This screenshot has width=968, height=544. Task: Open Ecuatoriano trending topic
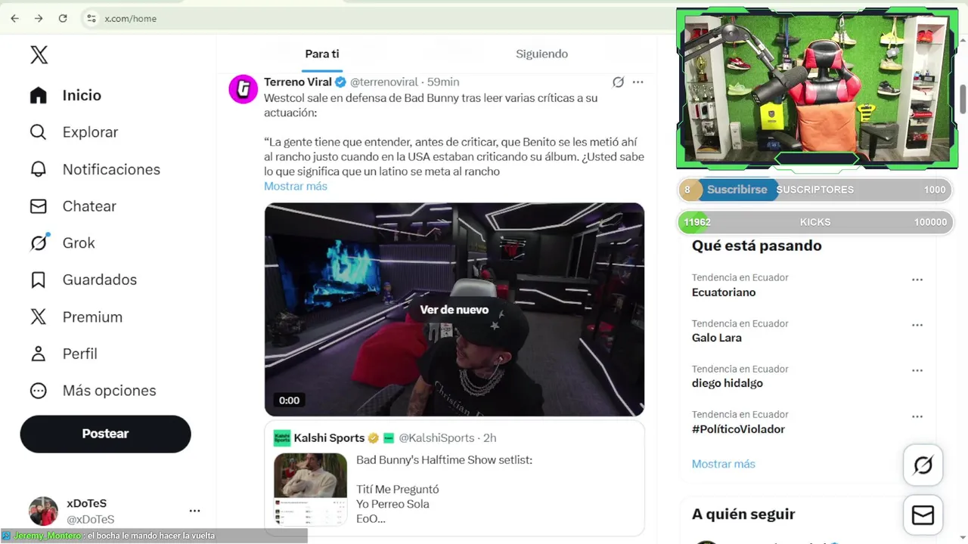pyautogui.click(x=724, y=292)
